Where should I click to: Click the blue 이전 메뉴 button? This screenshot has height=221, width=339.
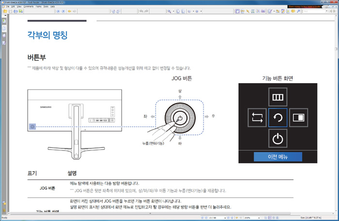coord(277,157)
